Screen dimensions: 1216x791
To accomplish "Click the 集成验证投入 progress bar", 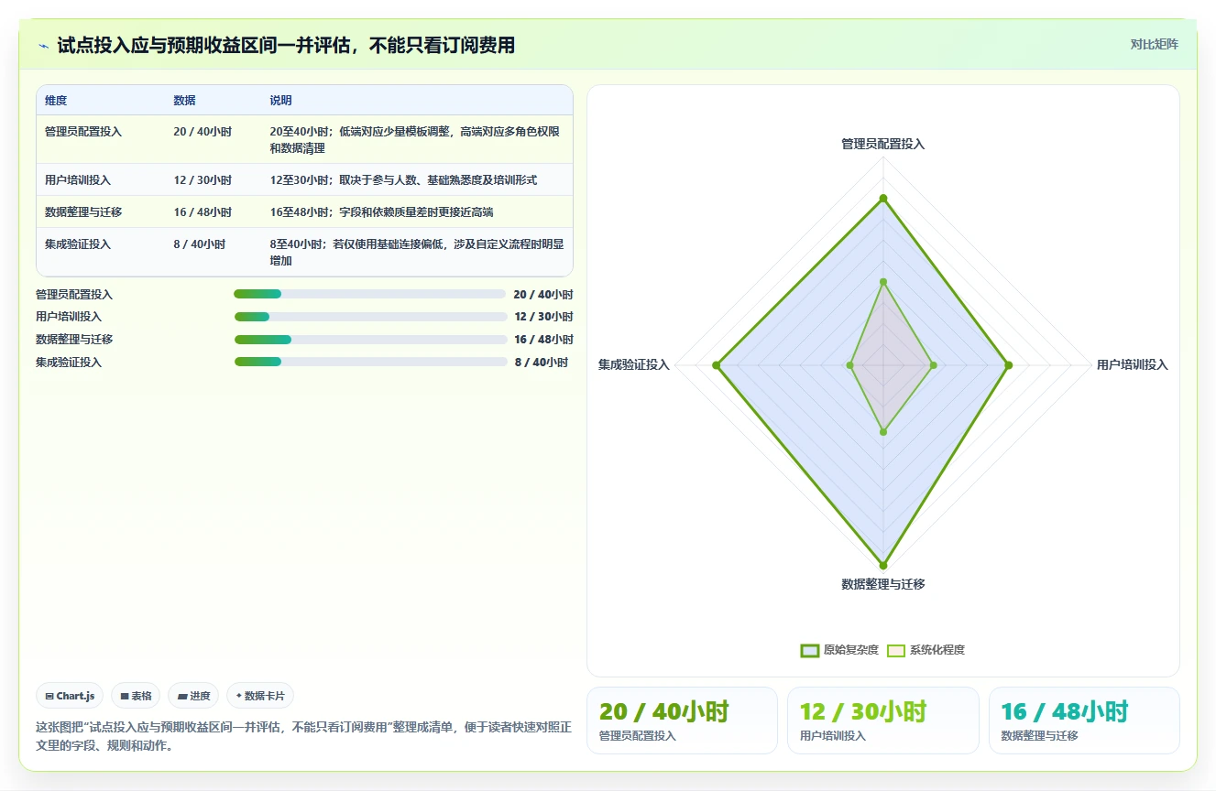I will pyautogui.click(x=370, y=362).
